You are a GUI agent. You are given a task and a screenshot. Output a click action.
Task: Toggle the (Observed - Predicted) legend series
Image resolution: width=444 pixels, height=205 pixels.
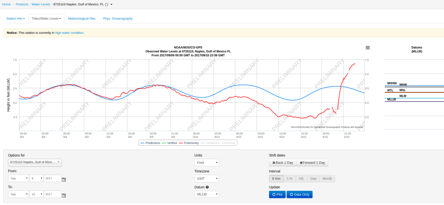pyautogui.click(x=218, y=143)
